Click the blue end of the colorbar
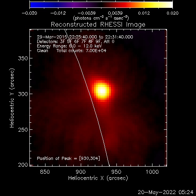The width and height of the screenshot is (196, 196). [34, 5]
